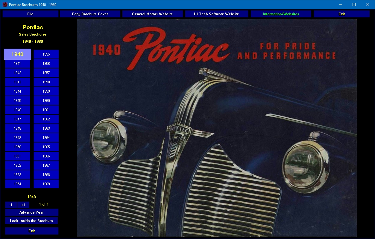Click the 'Pontiac' sidebar heading
375x239 pixels.
click(x=33, y=27)
